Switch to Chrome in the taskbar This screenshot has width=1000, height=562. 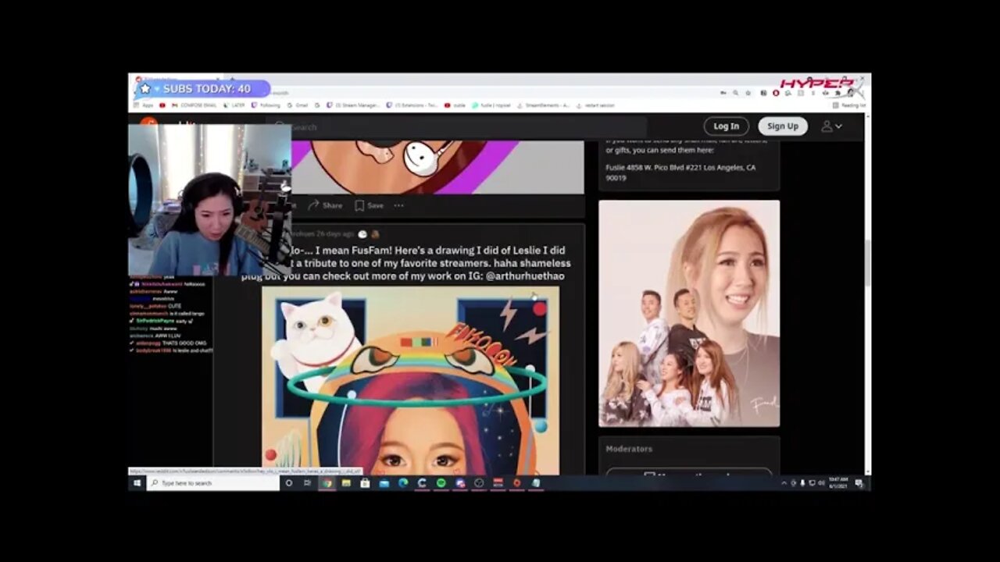click(327, 483)
